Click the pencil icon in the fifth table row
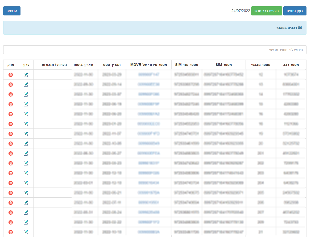This screenshot has width=311, height=237. pyautogui.click(x=26, y=114)
